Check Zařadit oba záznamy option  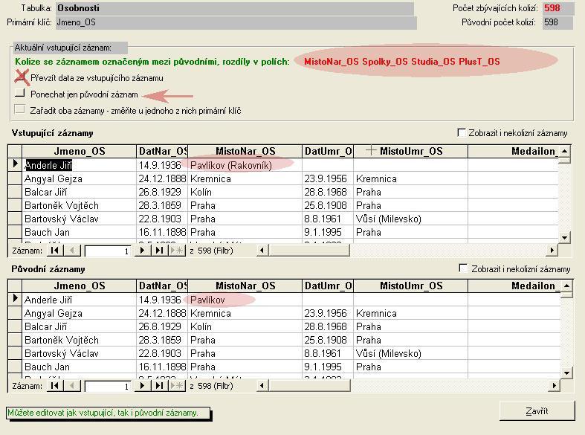tap(19, 109)
